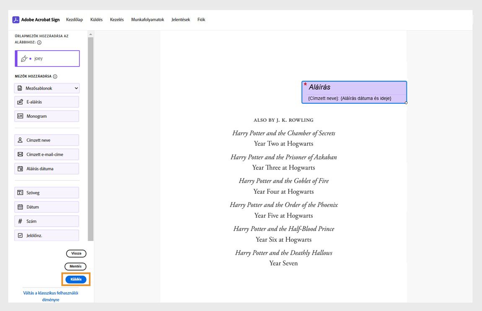Screen dimensions: 482x311
Task: Add a Szám number field
Action: tap(47, 221)
